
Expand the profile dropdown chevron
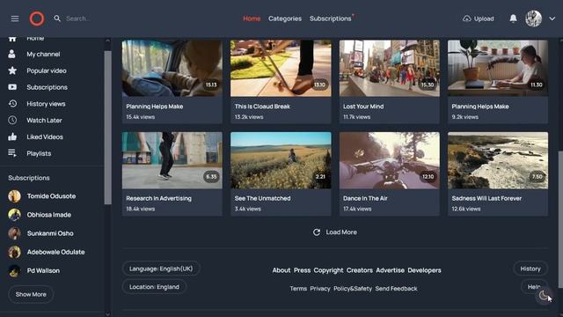[x=552, y=18]
